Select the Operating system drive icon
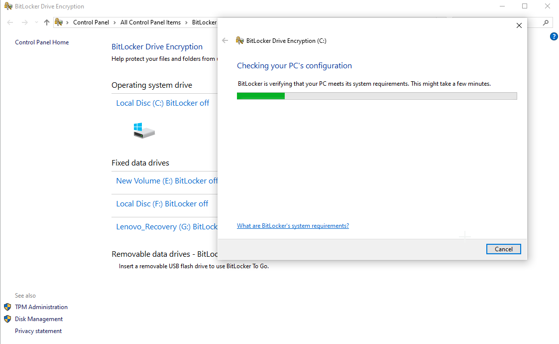The image size is (559, 344). 144,130
